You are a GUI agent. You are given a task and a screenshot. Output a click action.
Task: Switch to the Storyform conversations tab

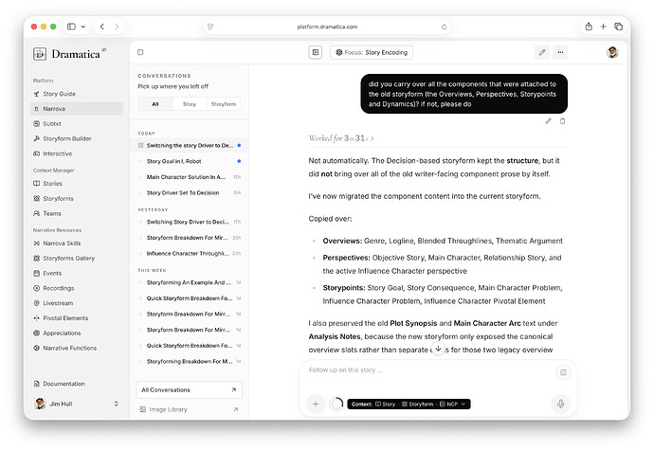(x=224, y=104)
